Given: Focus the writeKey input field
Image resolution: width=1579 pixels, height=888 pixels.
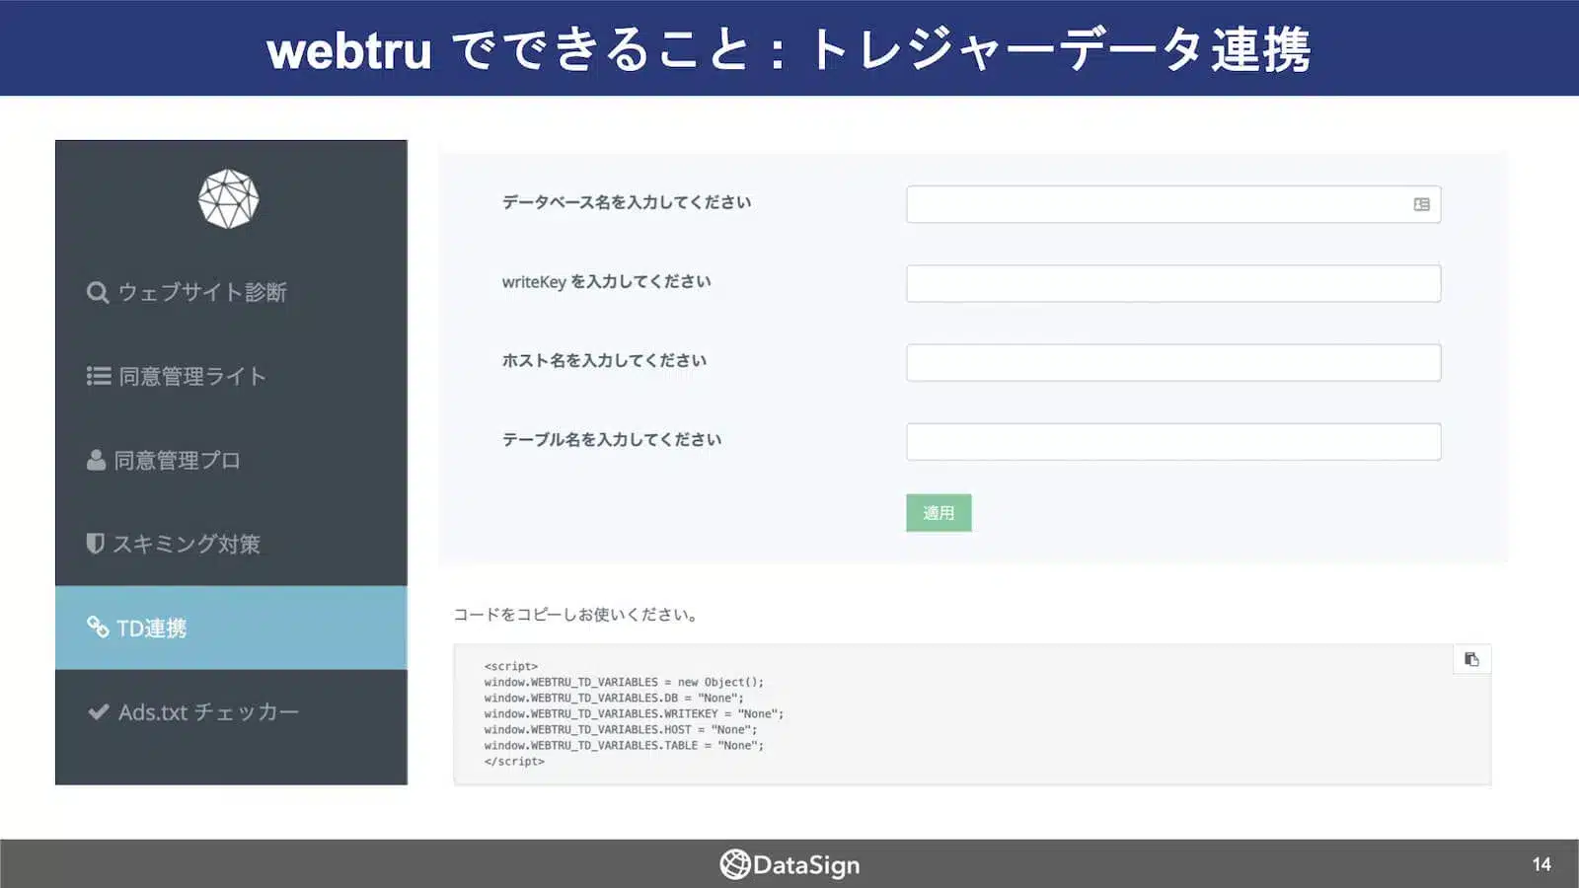Looking at the screenshot, I should pyautogui.click(x=1172, y=283).
